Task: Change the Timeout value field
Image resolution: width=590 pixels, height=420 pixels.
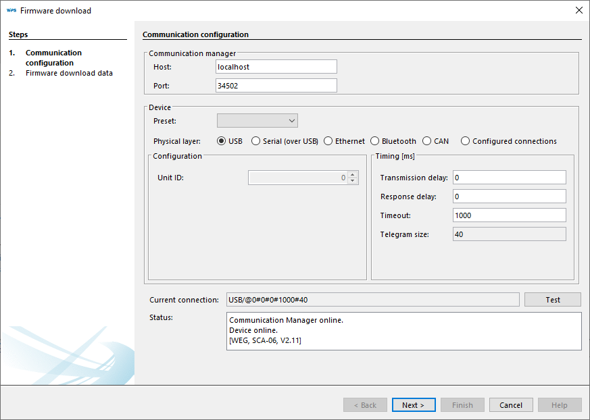Action: point(509,215)
